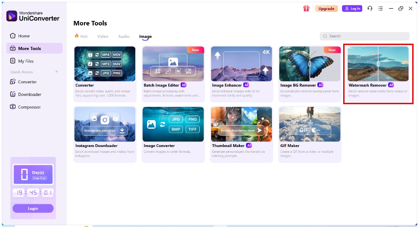This screenshot has height=227, width=419.
Task: Click the UniConverter logo icon
Action: [x=11, y=16]
